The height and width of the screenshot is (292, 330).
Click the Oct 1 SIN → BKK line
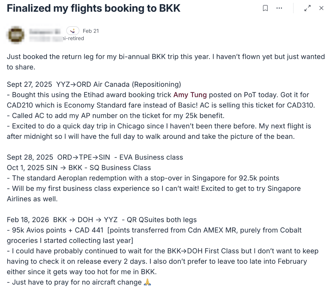pos(79,168)
